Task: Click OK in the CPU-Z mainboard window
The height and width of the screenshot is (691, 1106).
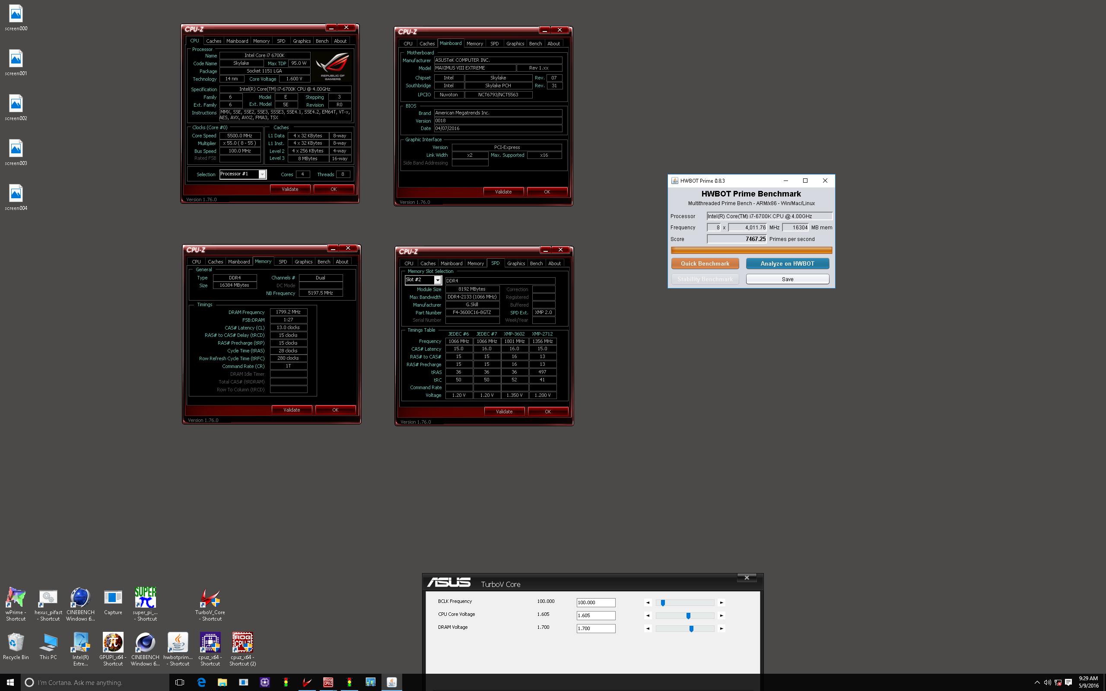Action: [547, 192]
